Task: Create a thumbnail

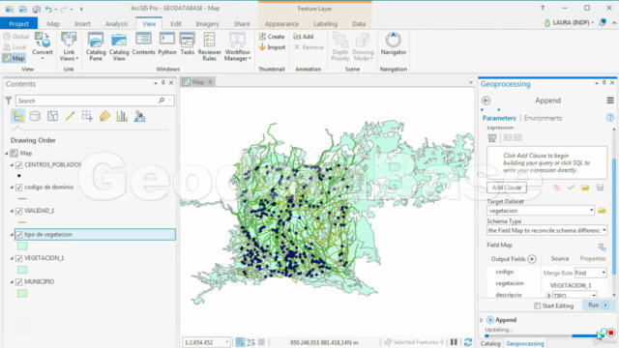Action: click(x=272, y=37)
